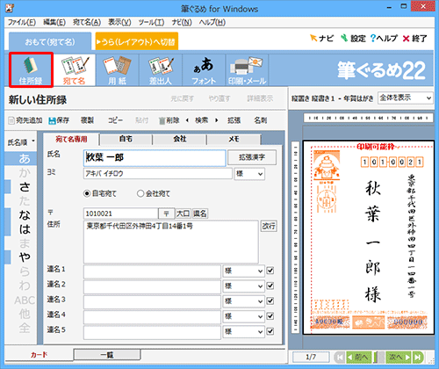Open the 連名1 honorific dropdown
439x369 pixels.
(243, 271)
